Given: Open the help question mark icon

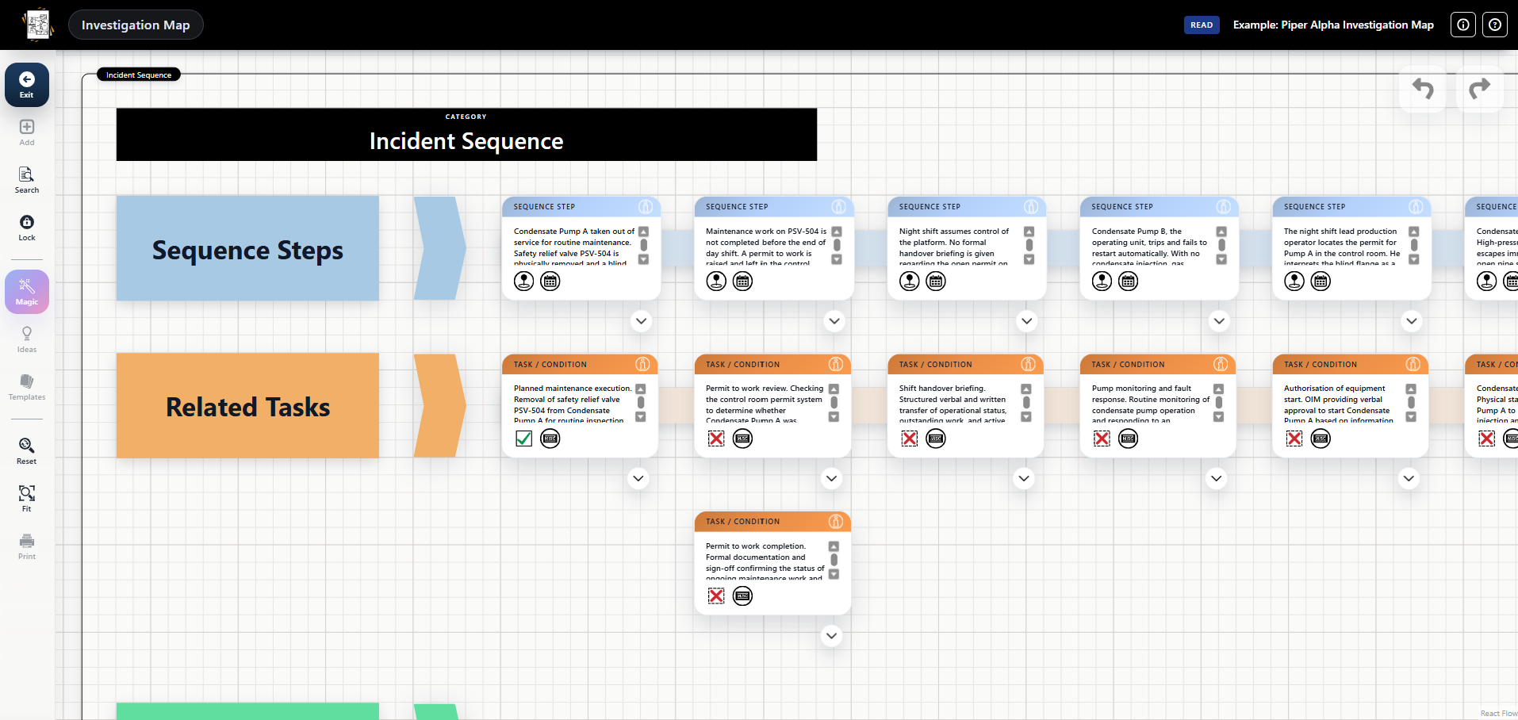Looking at the screenshot, I should point(1495,25).
